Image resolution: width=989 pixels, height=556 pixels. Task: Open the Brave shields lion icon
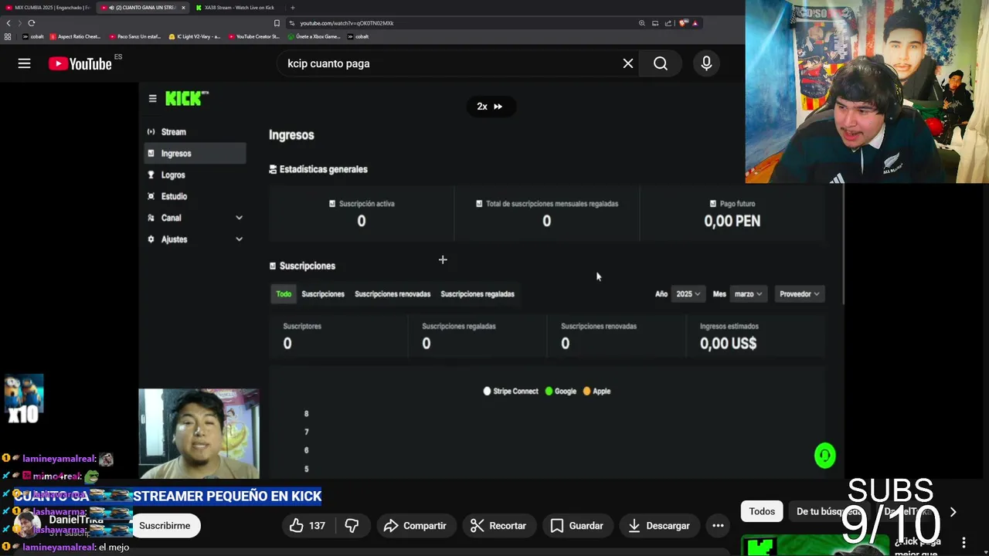pos(684,23)
